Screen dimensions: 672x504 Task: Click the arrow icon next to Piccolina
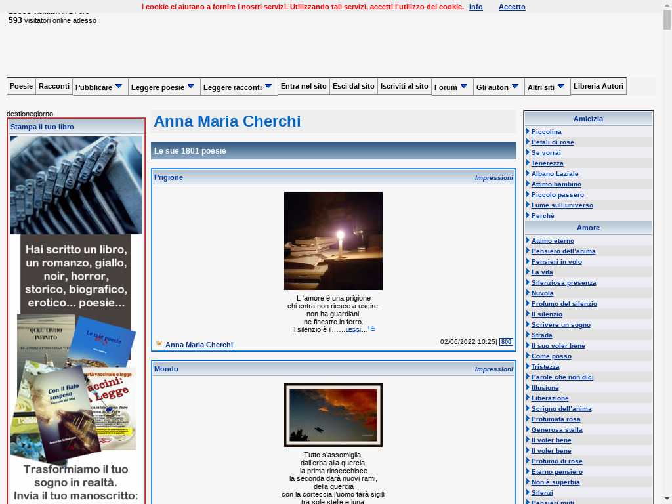(528, 131)
